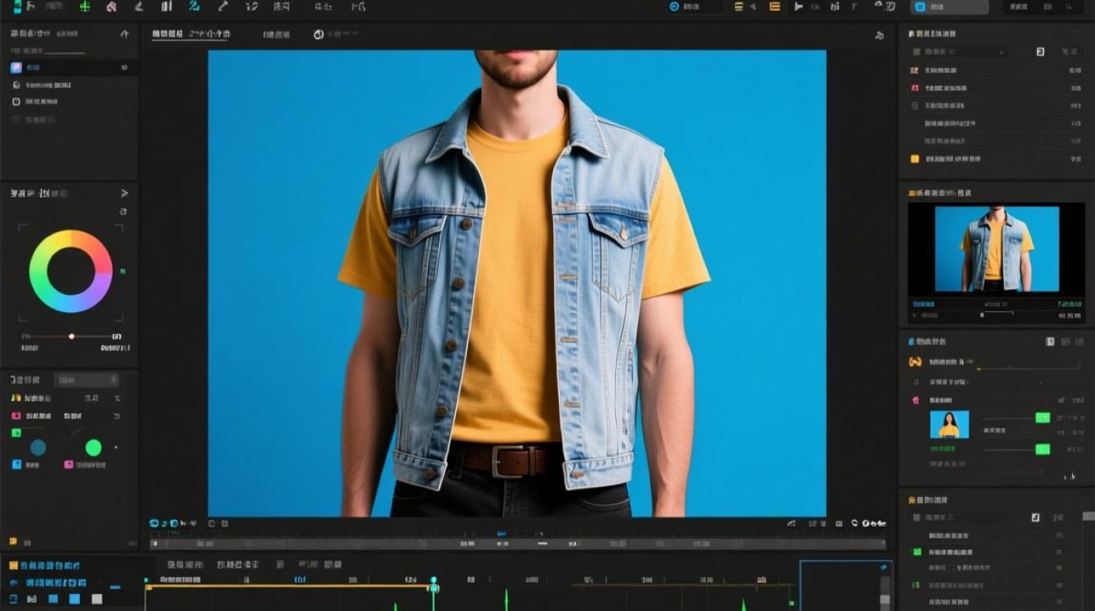Click the teal slash icon in the top toolbar
The height and width of the screenshot is (611, 1095).
[194, 6]
